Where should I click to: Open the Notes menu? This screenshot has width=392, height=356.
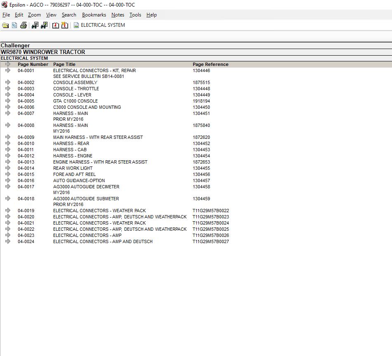(118, 15)
